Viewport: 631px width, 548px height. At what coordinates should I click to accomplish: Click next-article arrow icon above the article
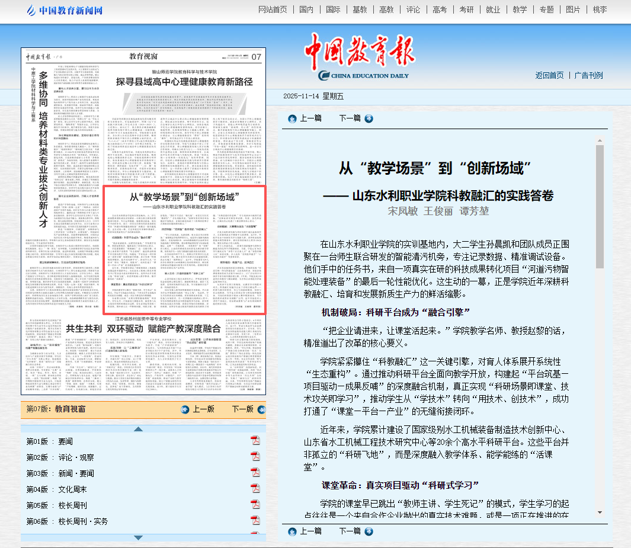[x=369, y=118]
